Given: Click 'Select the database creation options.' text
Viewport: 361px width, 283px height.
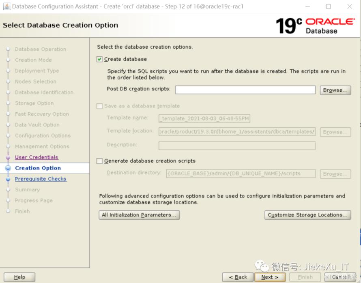Looking at the screenshot, I should pos(145,47).
